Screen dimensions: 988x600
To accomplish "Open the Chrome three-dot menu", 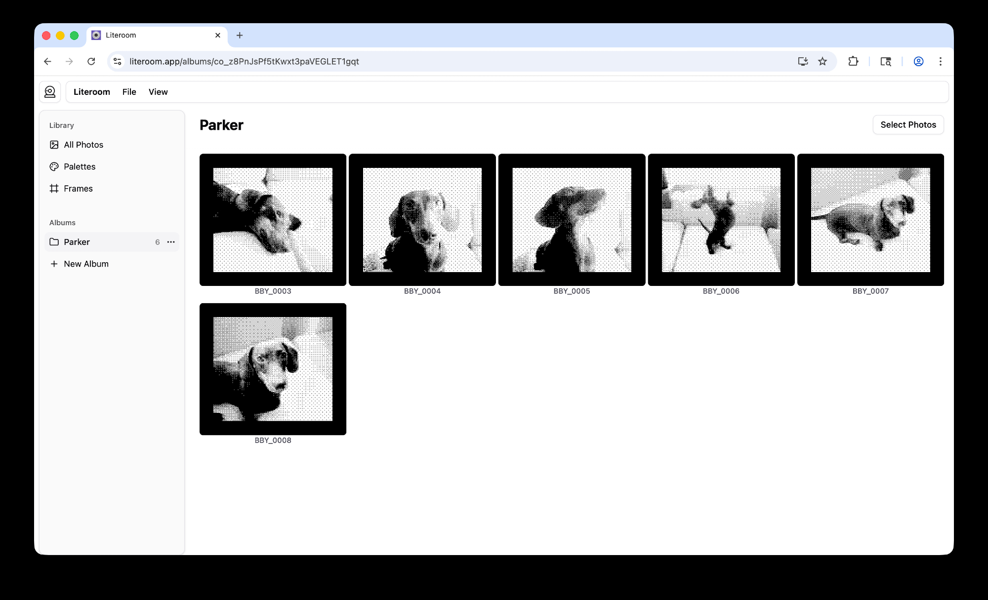I will (x=940, y=61).
